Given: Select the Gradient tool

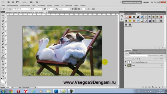Looking at the screenshot, I should point(3,47).
